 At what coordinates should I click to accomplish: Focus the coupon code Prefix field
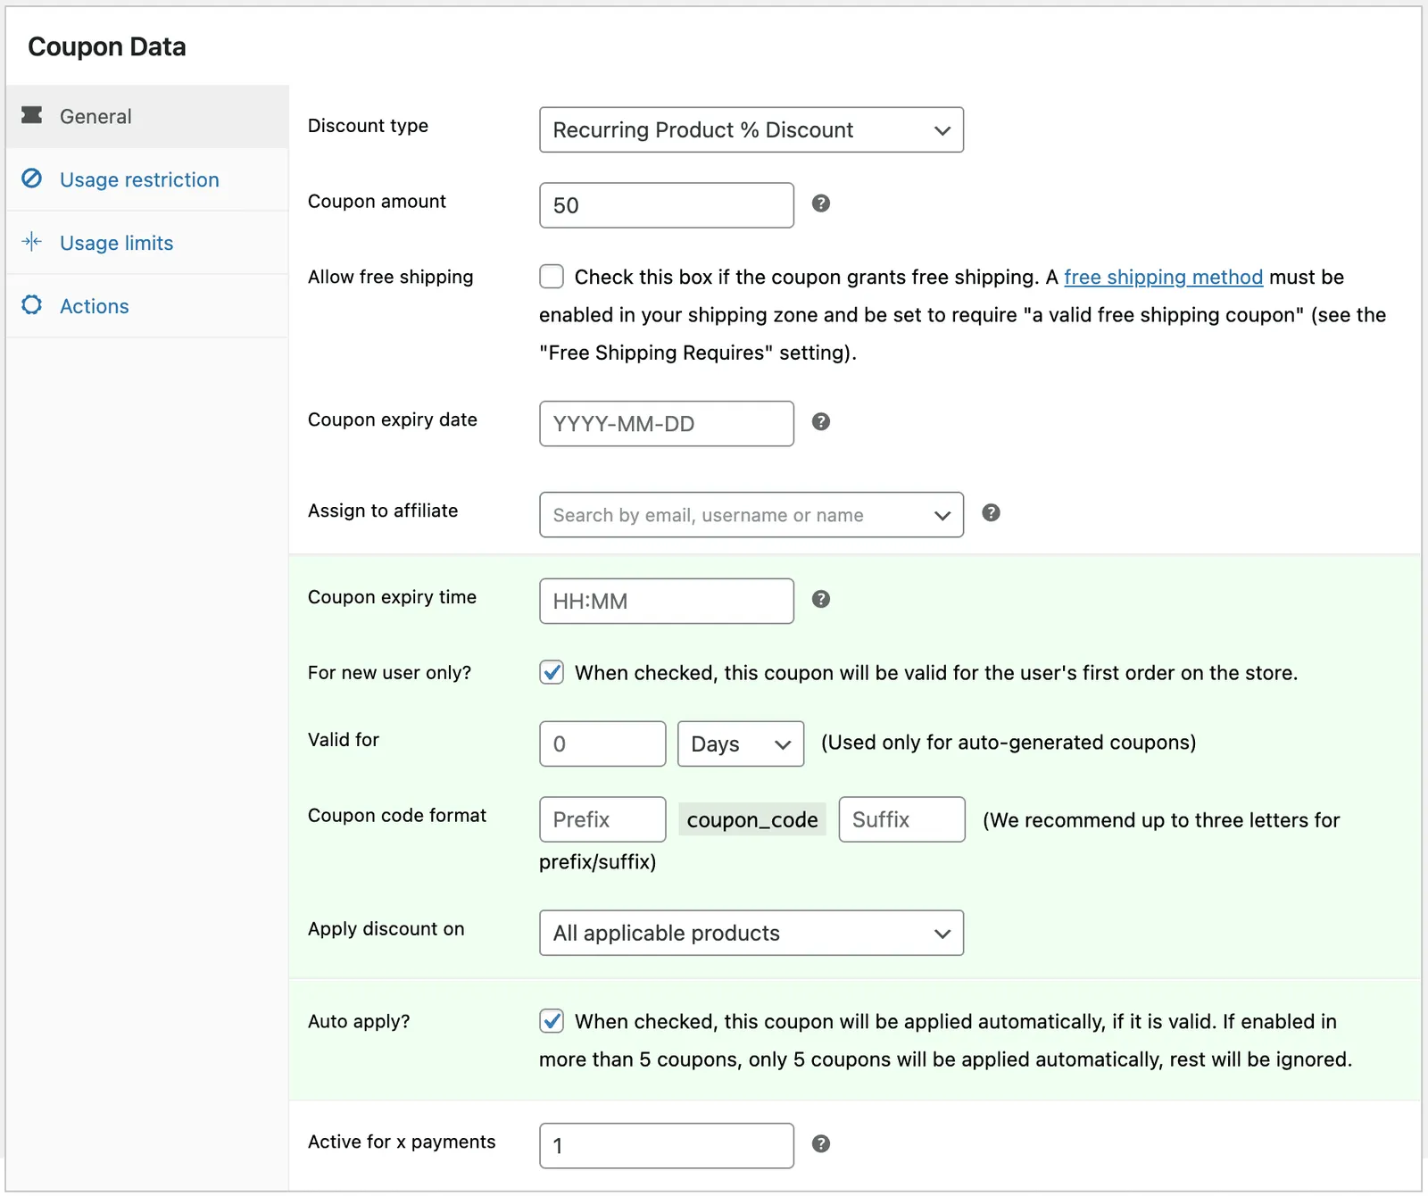(602, 819)
